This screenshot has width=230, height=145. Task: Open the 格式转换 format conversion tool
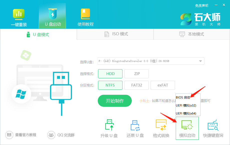(x=161, y=128)
